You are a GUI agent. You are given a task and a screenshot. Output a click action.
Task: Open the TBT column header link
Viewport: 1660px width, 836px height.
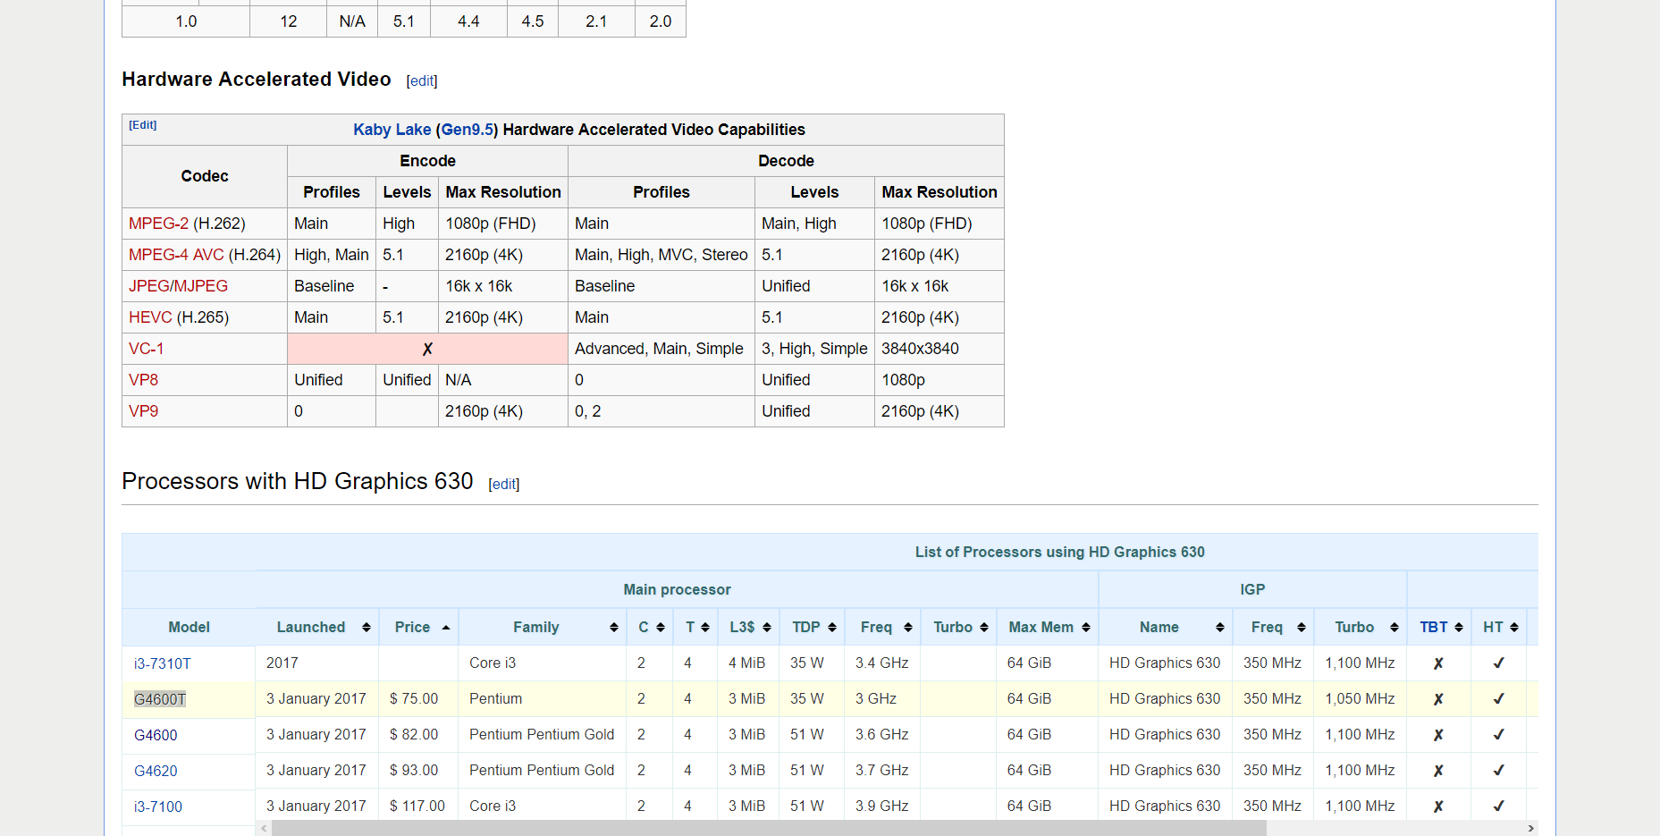pos(1433,628)
